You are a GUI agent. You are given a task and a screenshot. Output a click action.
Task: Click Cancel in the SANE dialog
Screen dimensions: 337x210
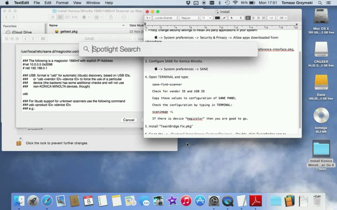click(x=128, y=120)
